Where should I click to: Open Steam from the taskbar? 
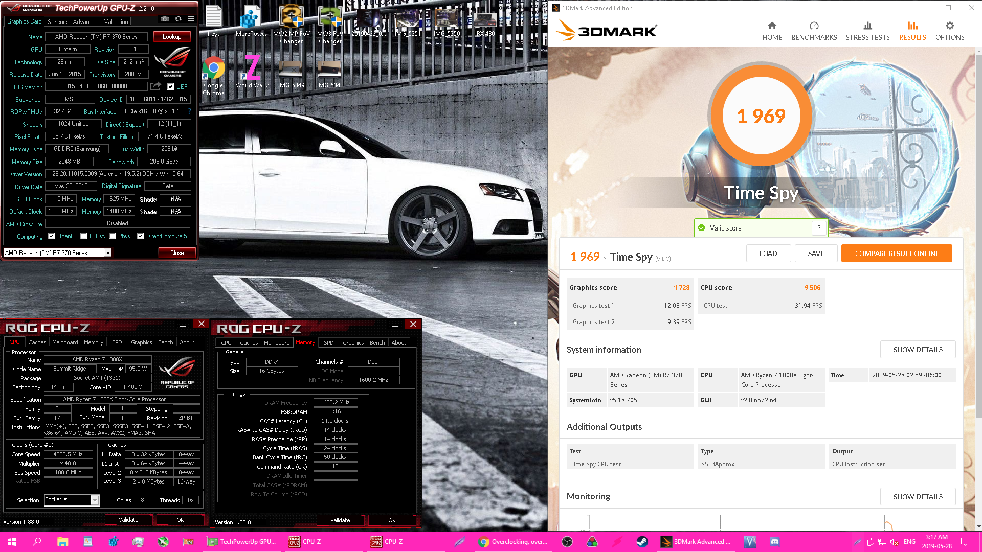point(642,542)
